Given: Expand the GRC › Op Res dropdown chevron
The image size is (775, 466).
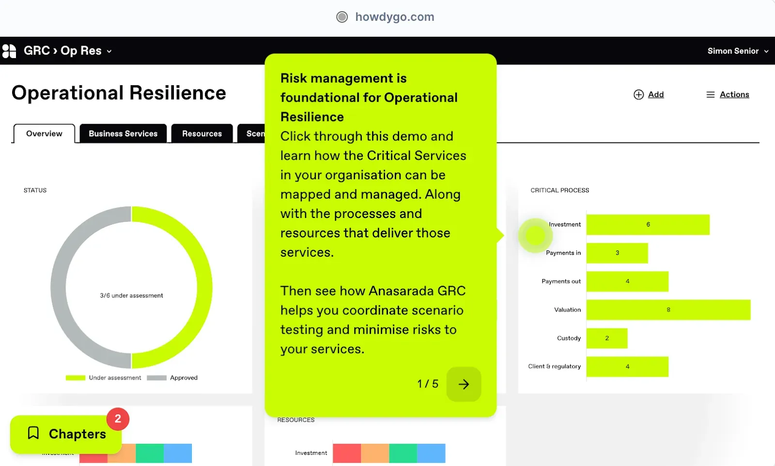Looking at the screenshot, I should pyautogui.click(x=109, y=51).
